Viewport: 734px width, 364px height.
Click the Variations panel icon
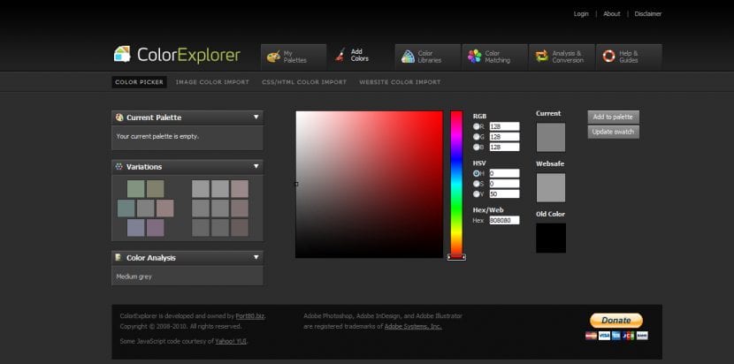[x=119, y=167]
